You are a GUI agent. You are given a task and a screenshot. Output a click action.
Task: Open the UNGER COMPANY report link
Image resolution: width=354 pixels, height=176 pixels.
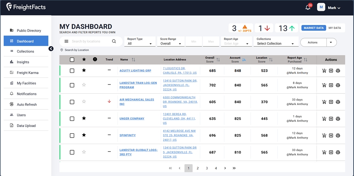[x=132, y=119]
